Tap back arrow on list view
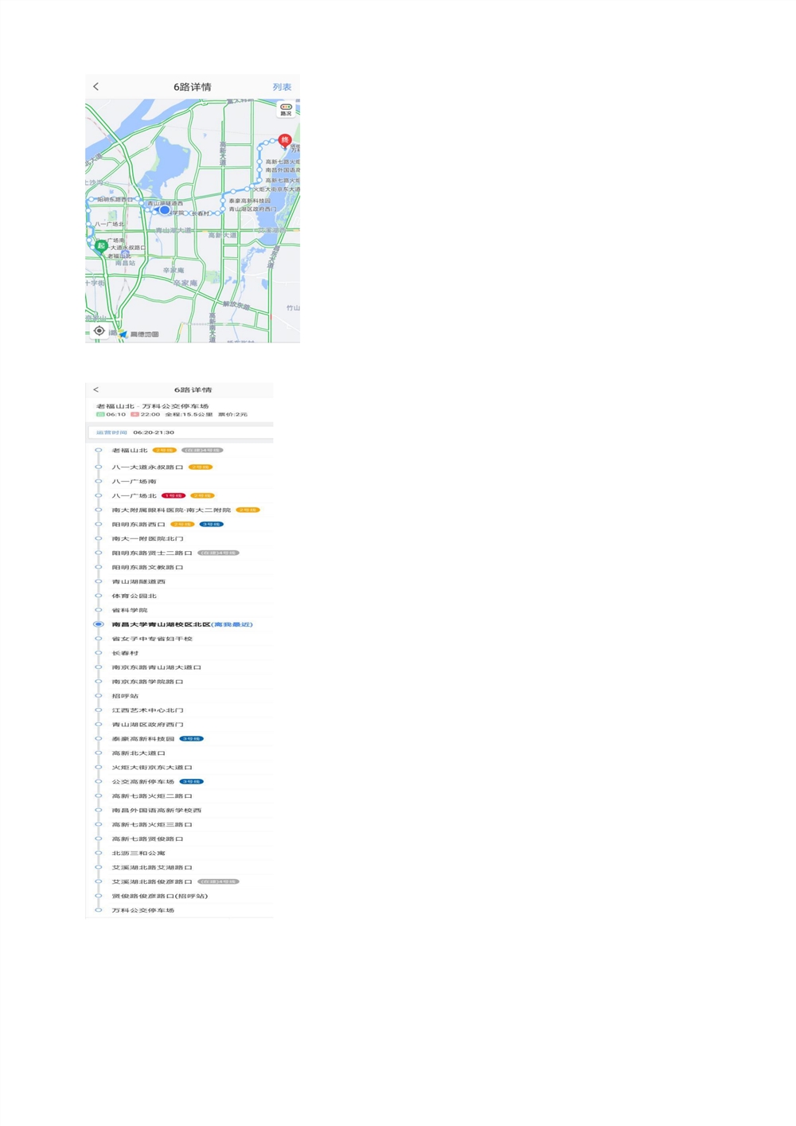Screen dimensions: 796x1126 (96, 389)
